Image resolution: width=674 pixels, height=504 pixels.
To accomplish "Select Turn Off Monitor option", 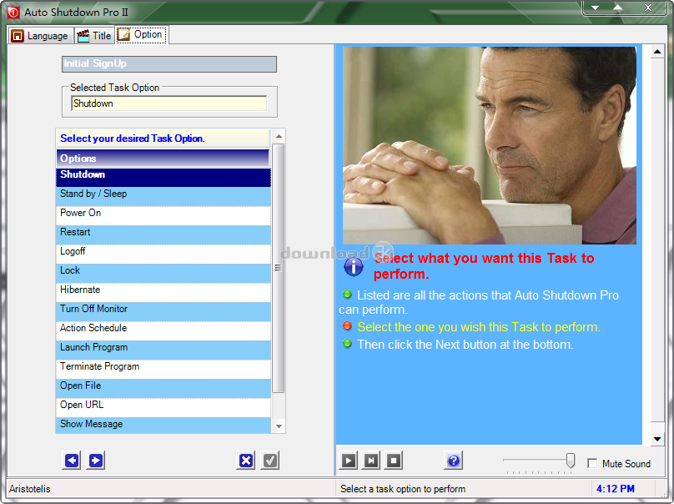I will point(163,311).
